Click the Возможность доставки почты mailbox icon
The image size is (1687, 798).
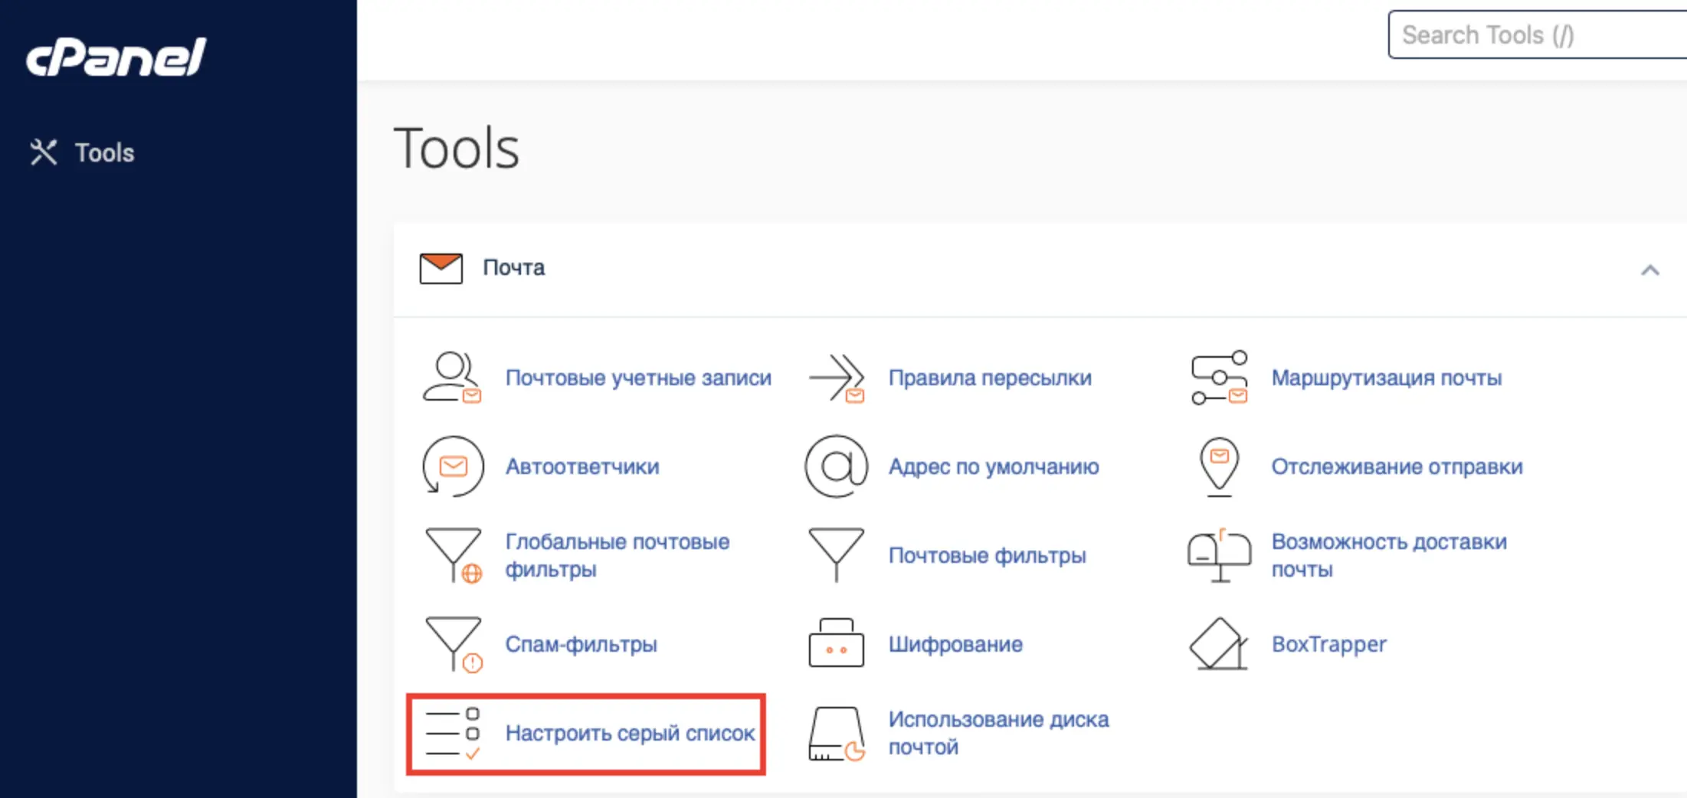click(1220, 555)
